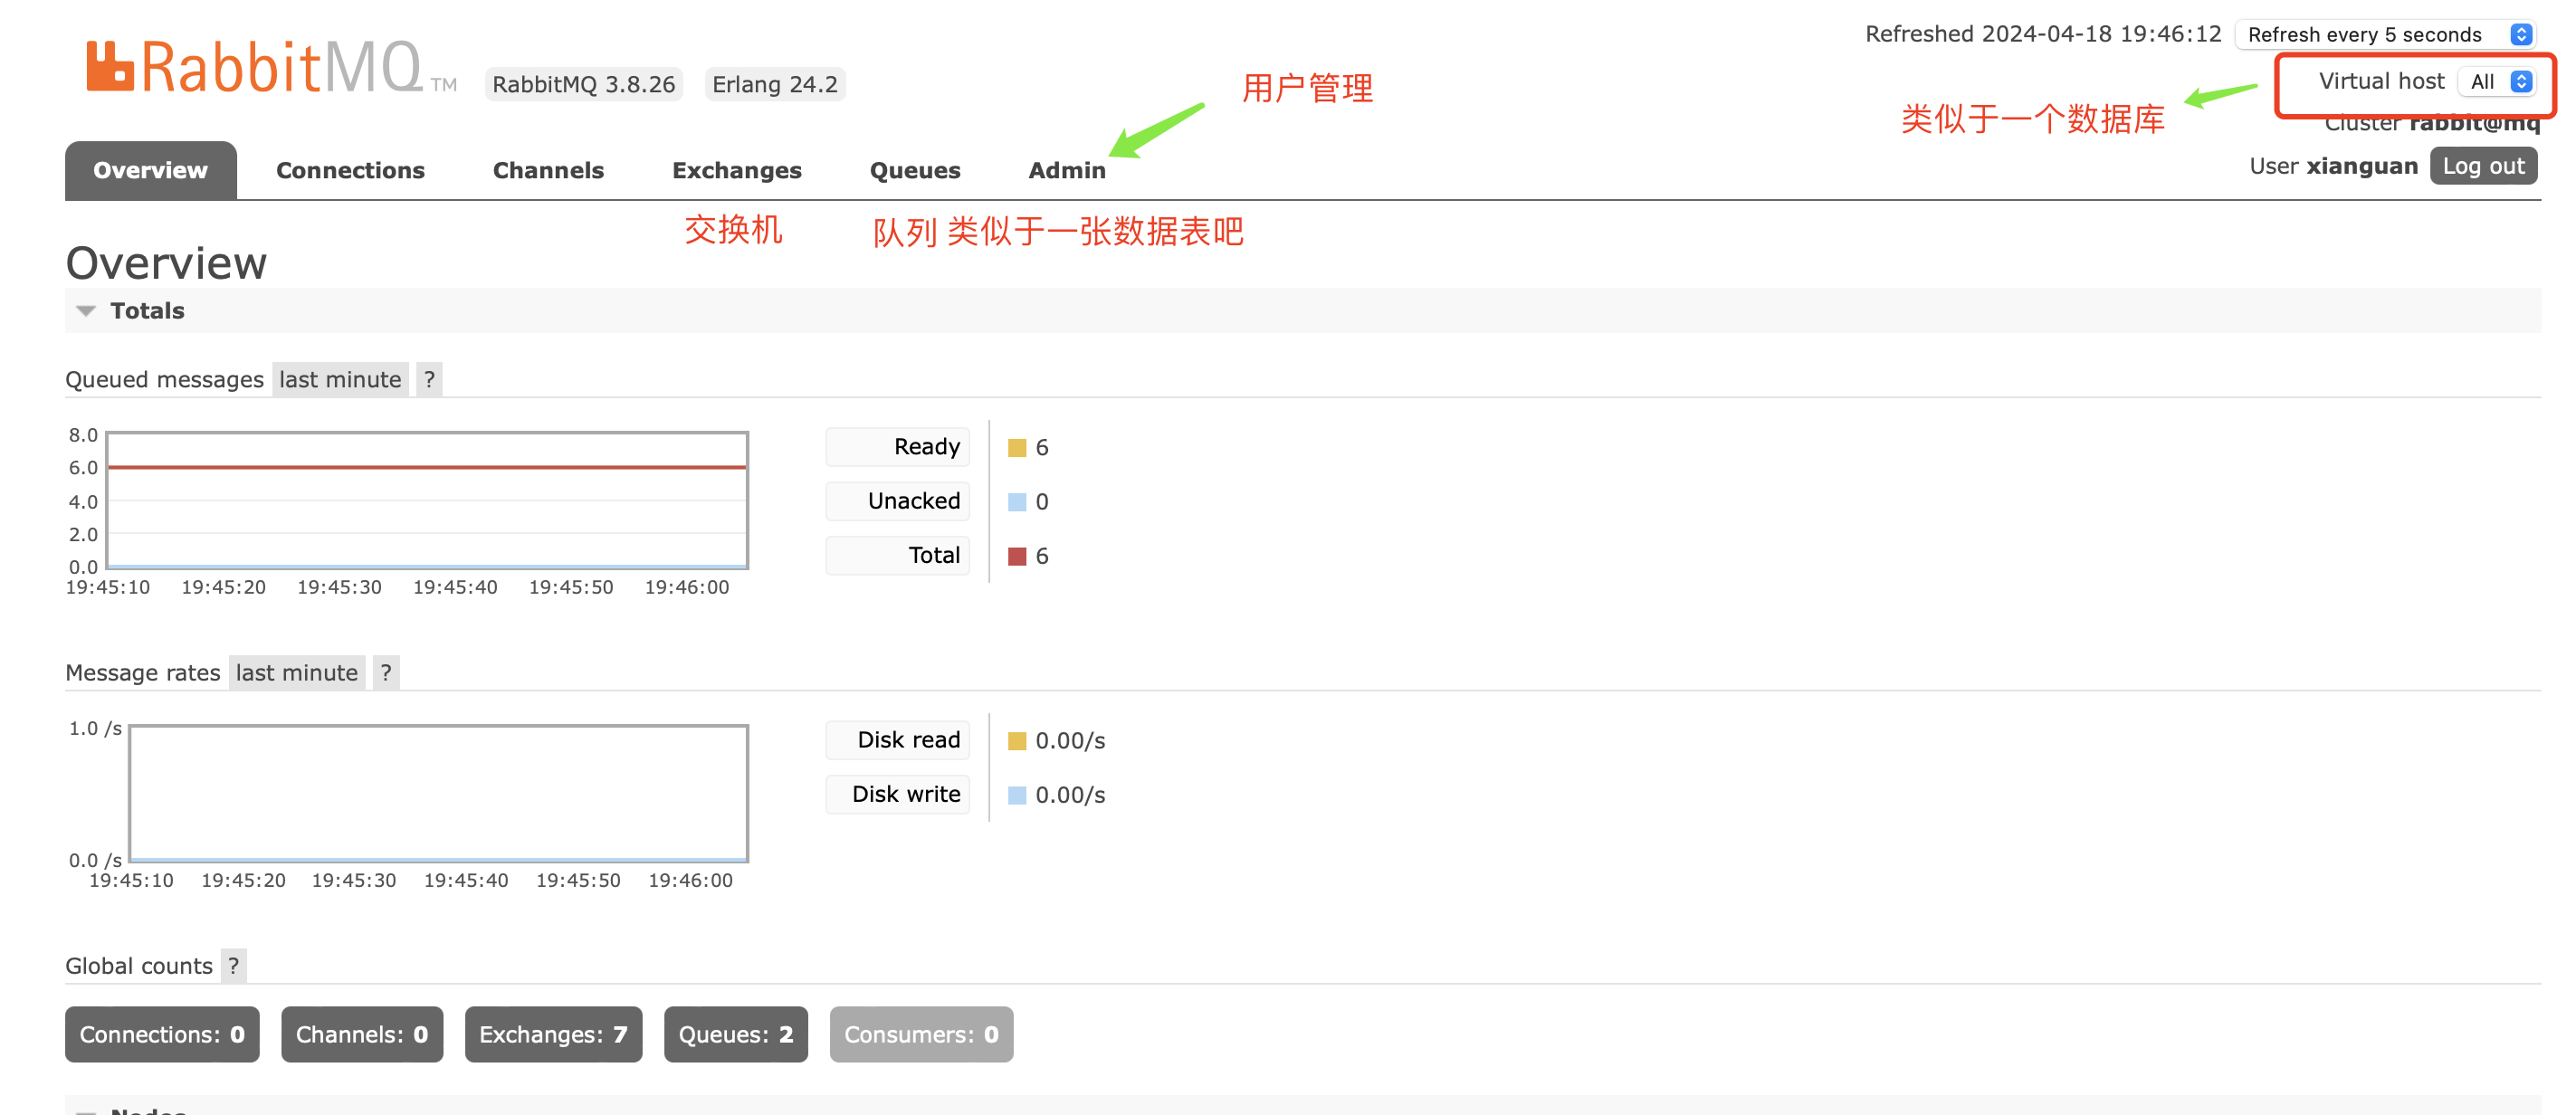The image size is (2576, 1115).
Task: Click the Queues: 2 count button
Action: point(735,1034)
